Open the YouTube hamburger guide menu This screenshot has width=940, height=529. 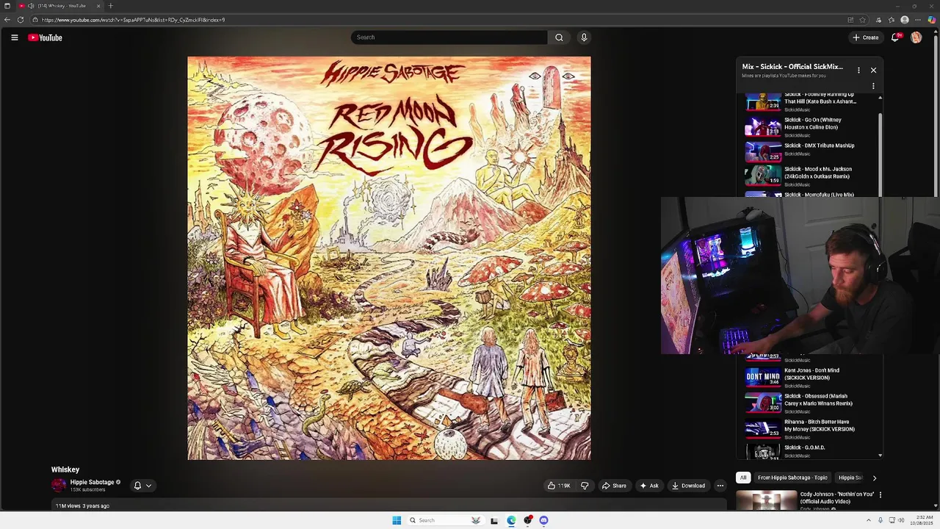pyautogui.click(x=14, y=37)
